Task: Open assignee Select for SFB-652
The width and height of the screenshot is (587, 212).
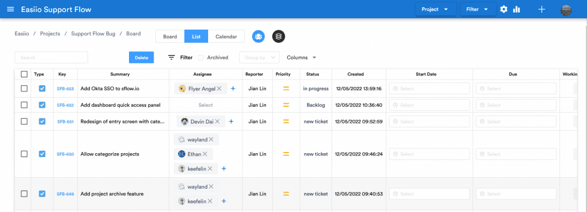Action: [x=206, y=105]
